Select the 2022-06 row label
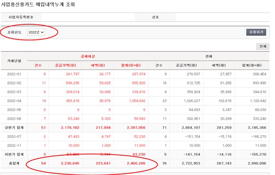The width and height of the screenshot is (275, 175). click(x=14, y=119)
